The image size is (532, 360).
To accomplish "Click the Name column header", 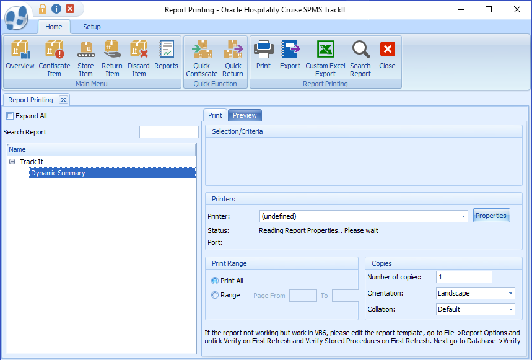I will click(101, 149).
